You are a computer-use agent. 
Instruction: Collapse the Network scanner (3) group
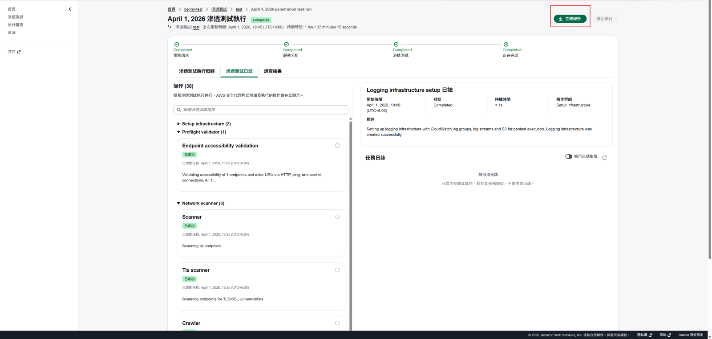pyautogui.click(x=178, y=203)
